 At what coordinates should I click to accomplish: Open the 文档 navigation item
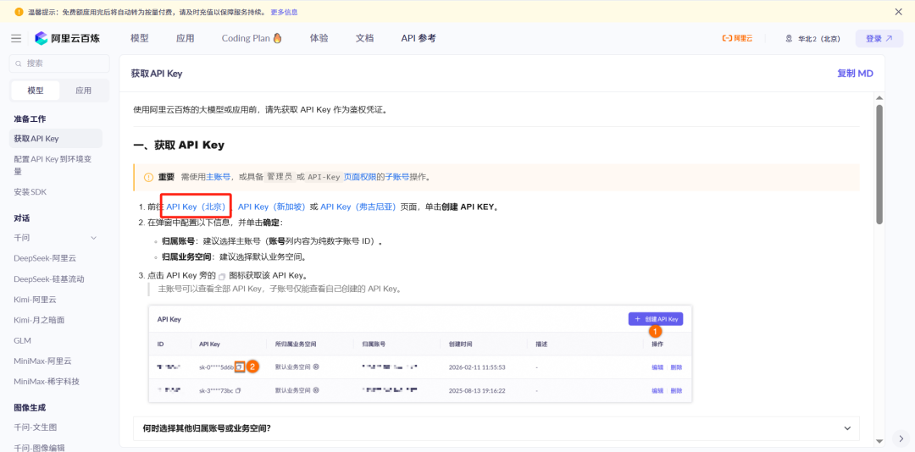tap(364, 38)
